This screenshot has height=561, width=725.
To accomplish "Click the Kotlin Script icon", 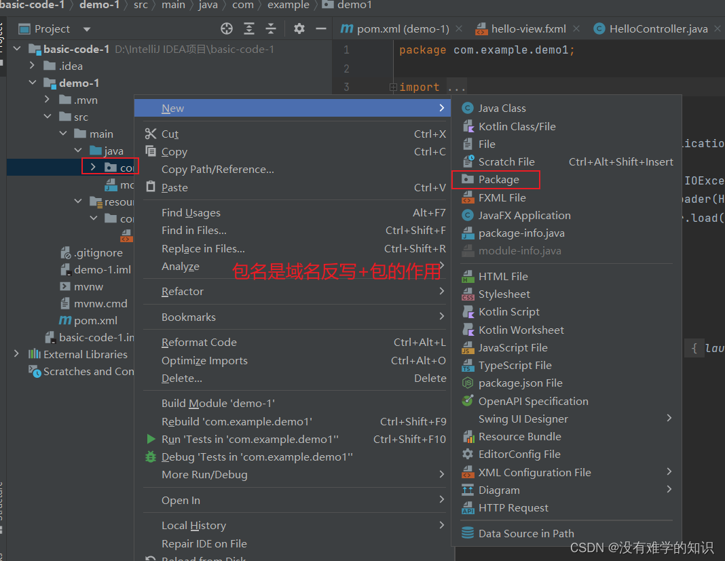I will pyautogui.click(x=468, y=312).
